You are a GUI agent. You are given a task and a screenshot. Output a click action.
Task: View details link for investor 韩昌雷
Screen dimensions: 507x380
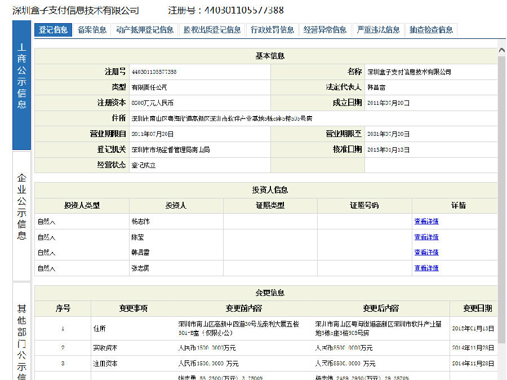[426, 252]
